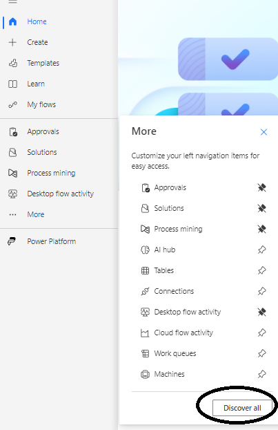Image resolution: width=278 pixels, height=430 pixels.
Task: Open the Templates puzzle icon
Action: (13, 63)
